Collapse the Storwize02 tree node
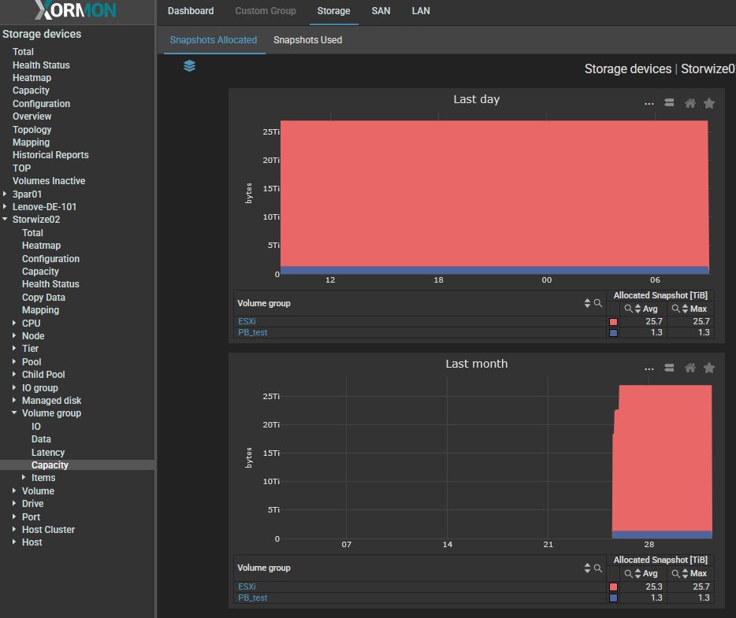Screen dimensions: 736x618 [x=6, y=220]
